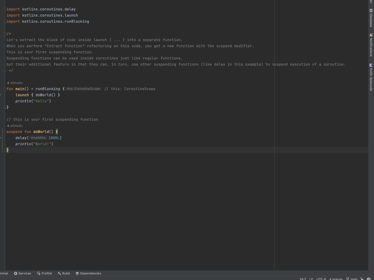The image size is (374, 280).
Task: Open the line separator LF selector
Action: tap(311, 279)
